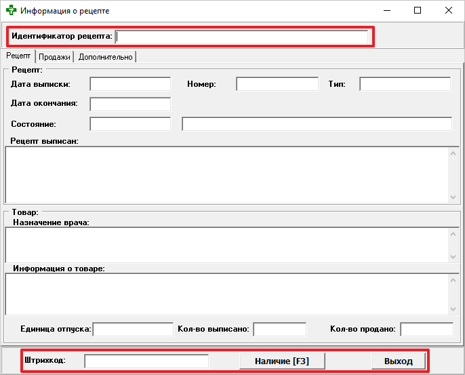
Task: Open the Дополнительно tab
Action: pos(105,57)
